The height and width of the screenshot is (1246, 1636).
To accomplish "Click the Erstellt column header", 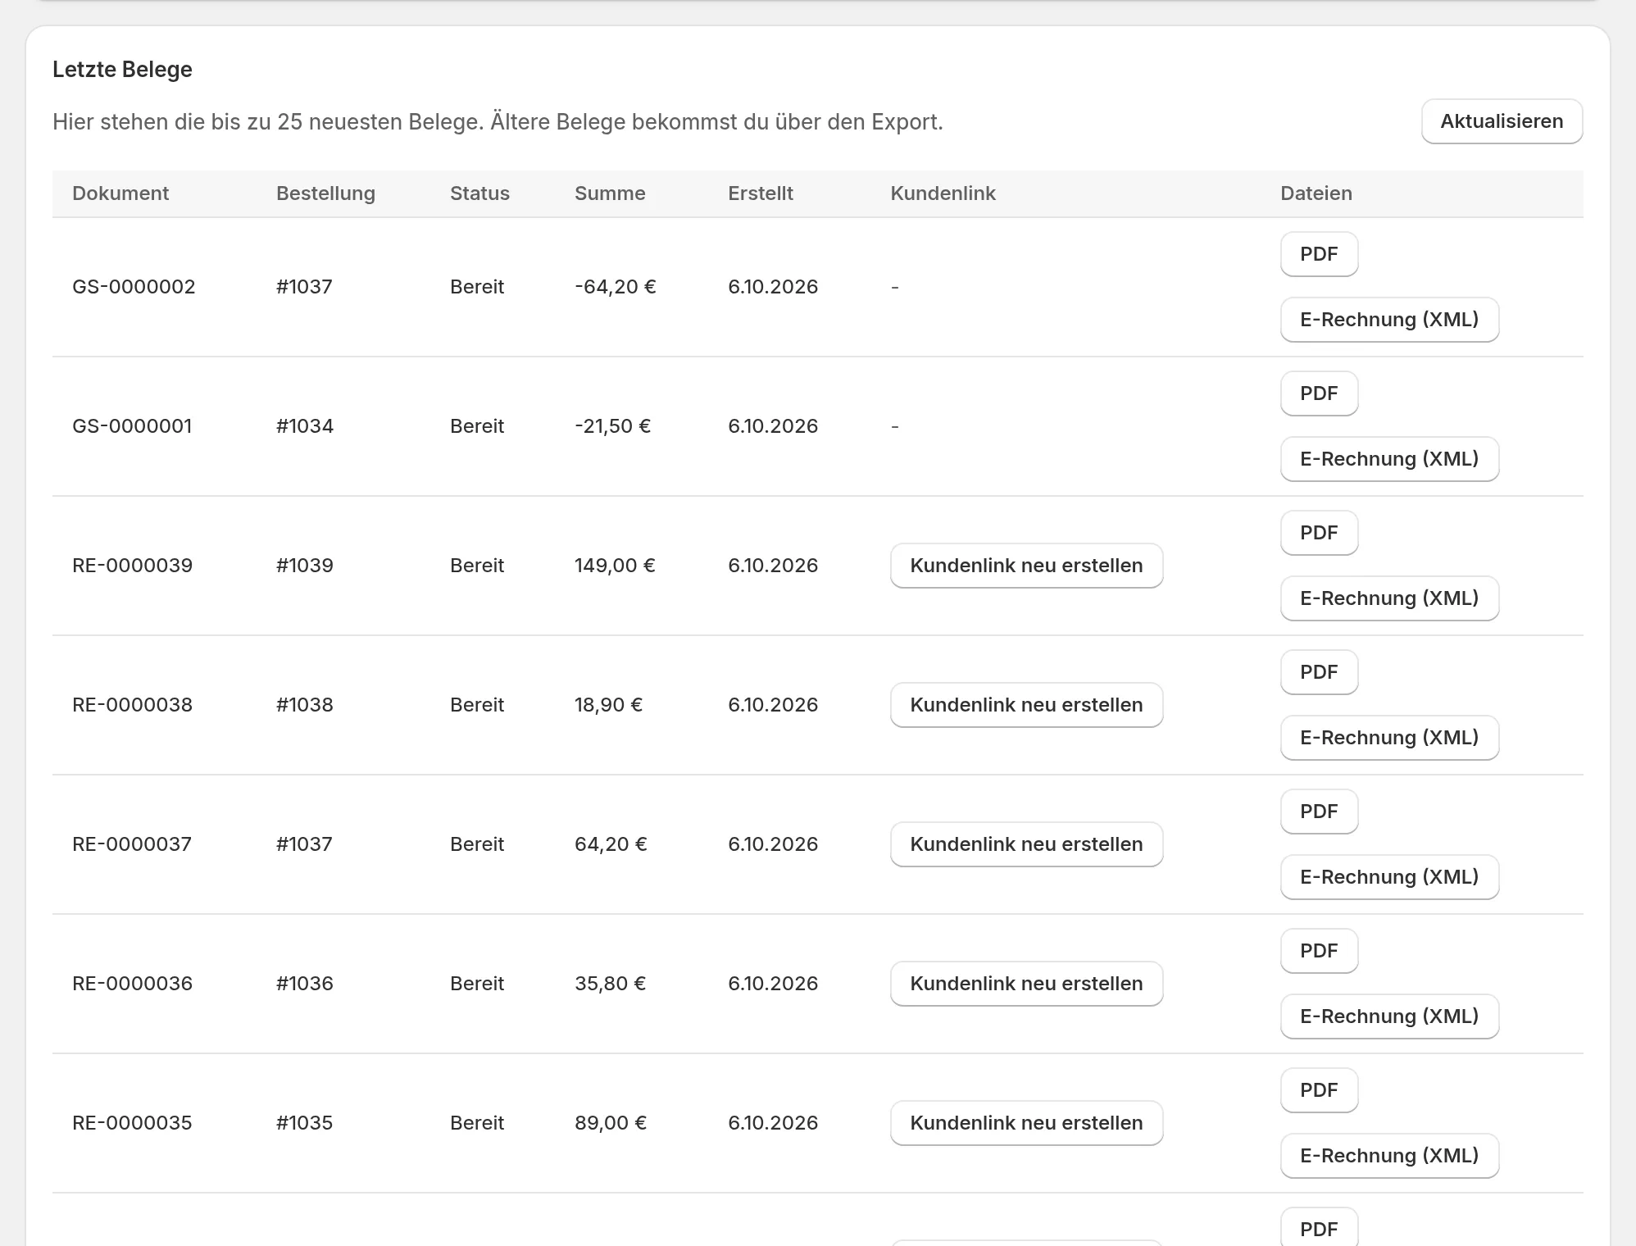I will [x=761, y=193].
